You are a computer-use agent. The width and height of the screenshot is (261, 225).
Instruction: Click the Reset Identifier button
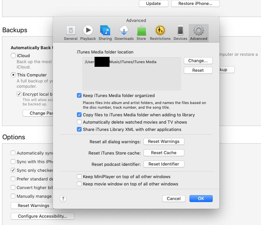[x=164, y=164]
